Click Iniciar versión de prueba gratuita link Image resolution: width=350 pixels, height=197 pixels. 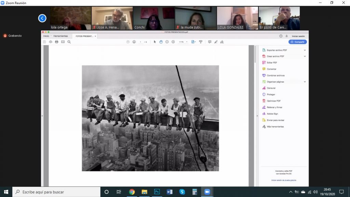pyautogui.click(x=284, y=180)
